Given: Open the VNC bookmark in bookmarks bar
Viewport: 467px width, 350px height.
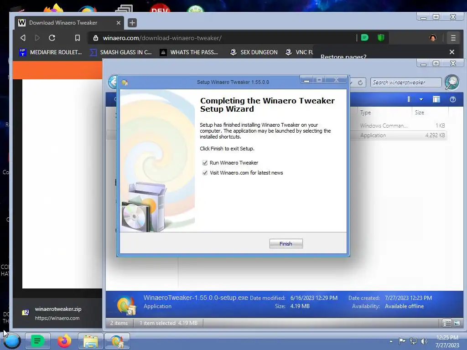Looking at the screenshot, I should [x=299, y=52].
